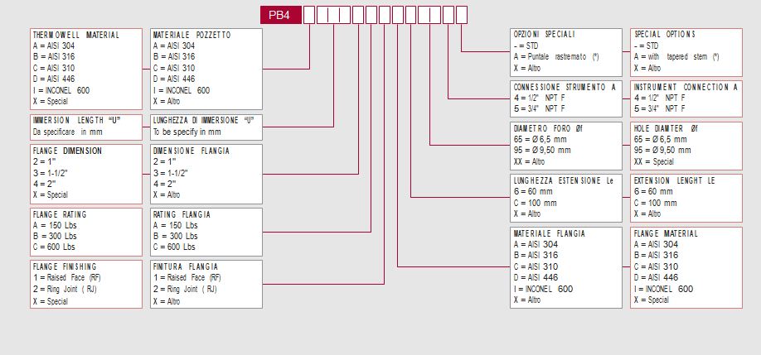Click the Diametro Foro box
The image size is (761, 355).
[x=565, y=145]
